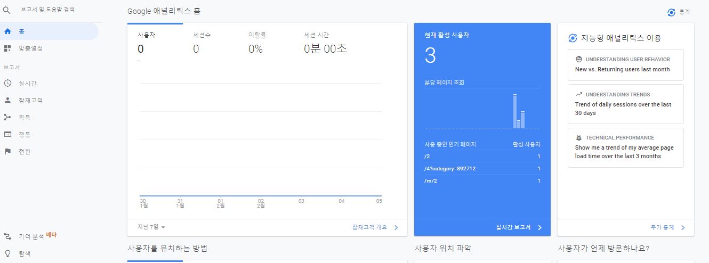This screenshot has height=263, width=709.
Task: Click the 활성 사용자 column header
Action: (526, 144)
